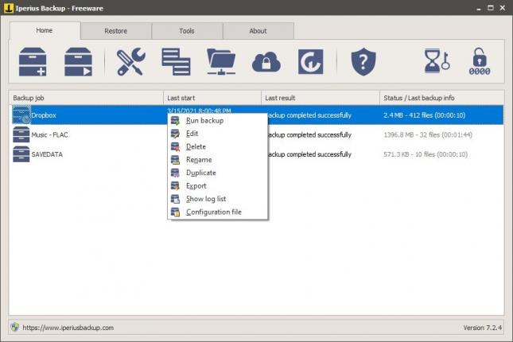The height and width of the screenshot is (342, 513).
Task: Click the Version 7.2.4 status text
Action: pyautogui.click(x=482, y=328)
